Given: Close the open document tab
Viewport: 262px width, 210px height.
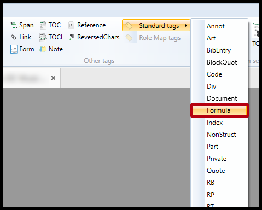Looking at the screenshot, I should tap(53, 78).
